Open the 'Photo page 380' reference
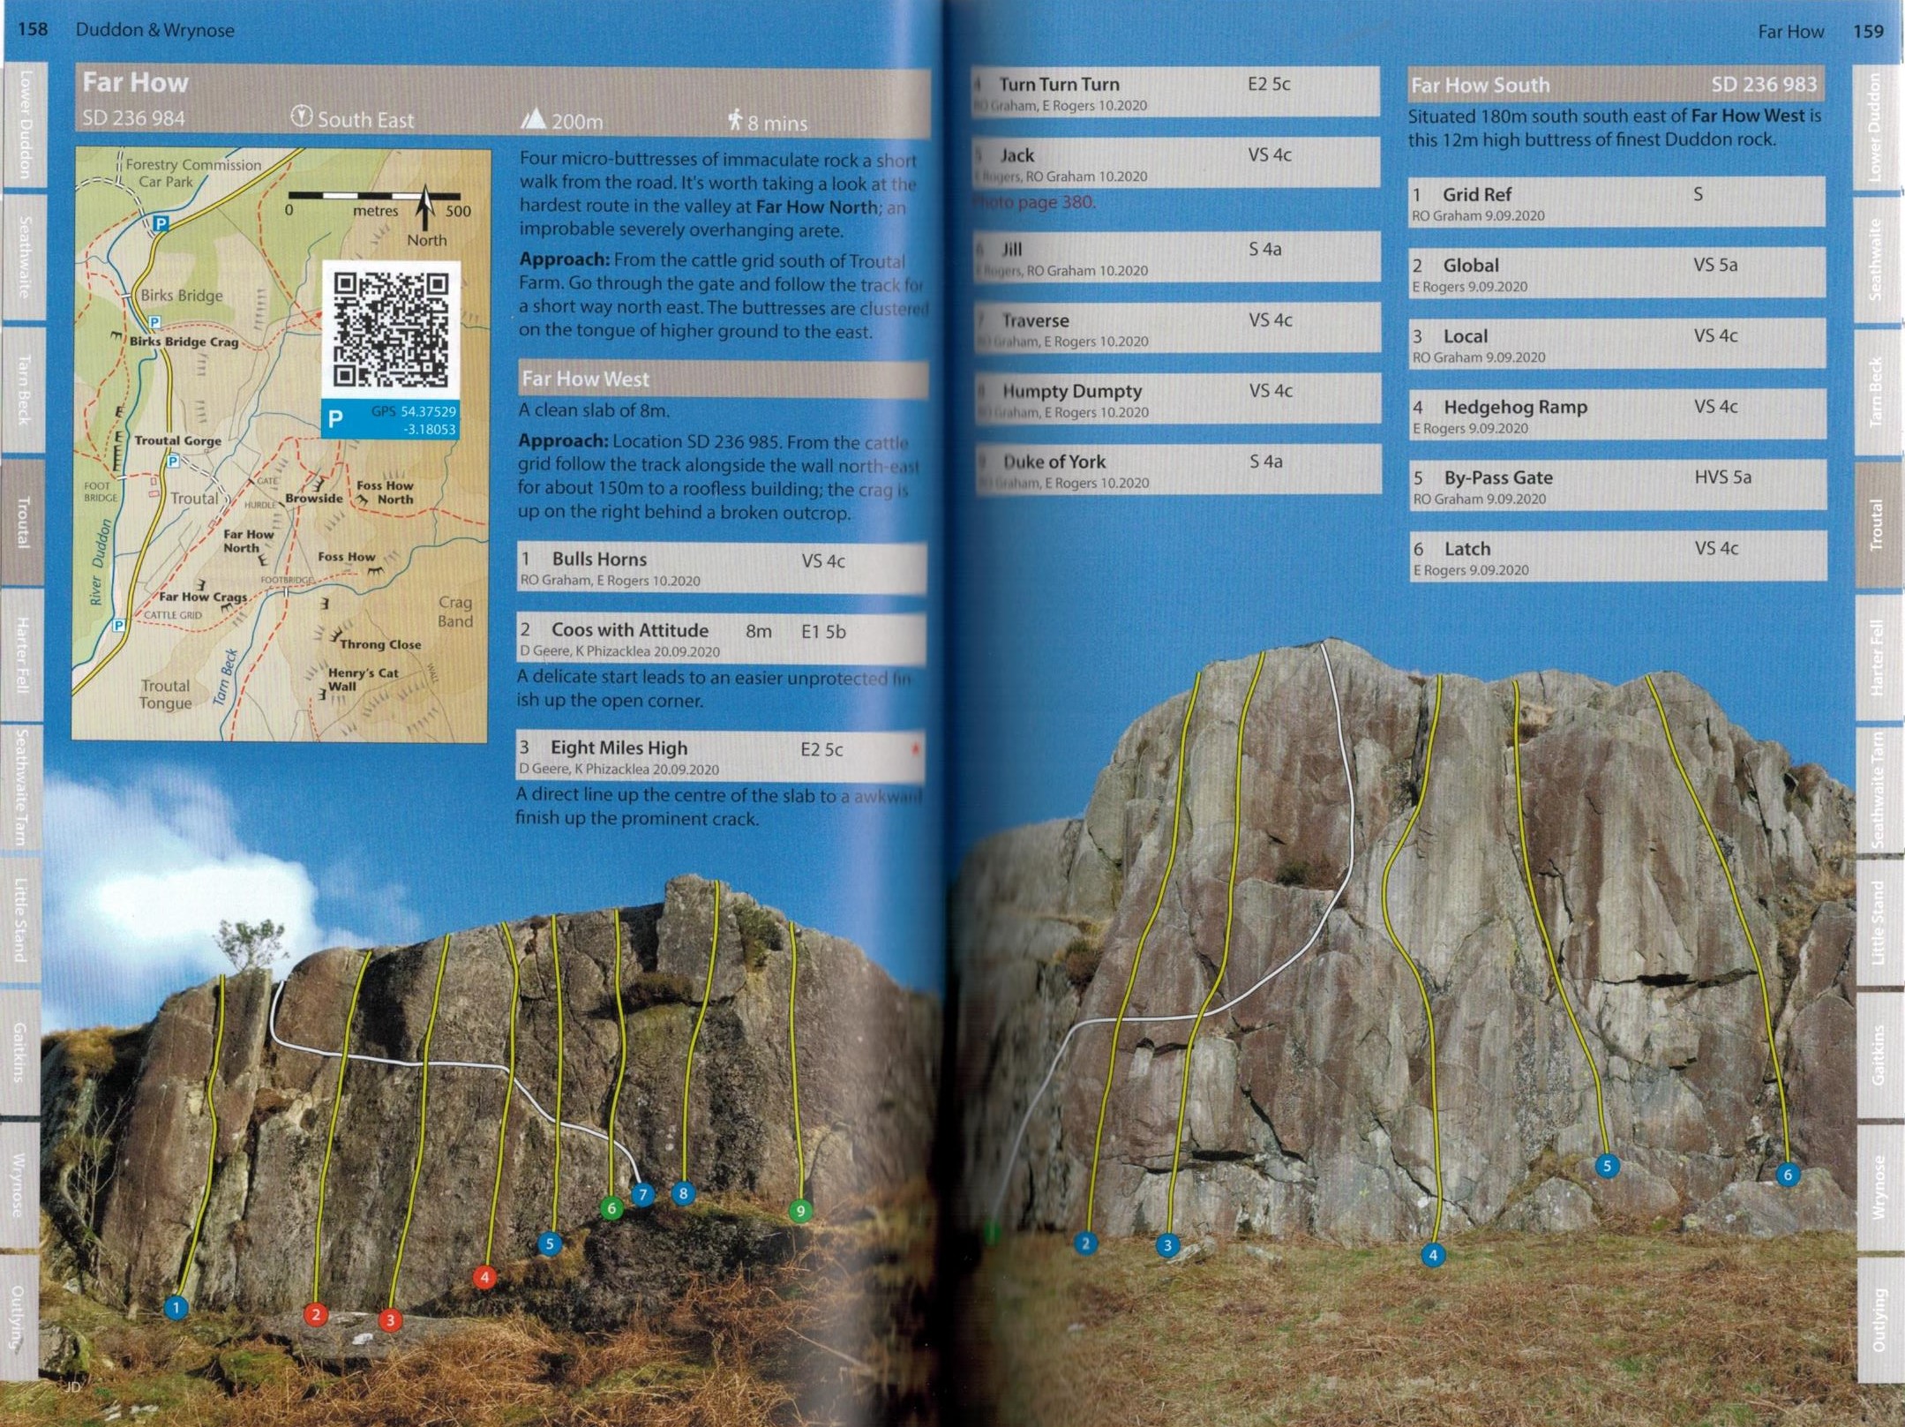The width and height of the screenshot is (1905, 1427). 1034,202
